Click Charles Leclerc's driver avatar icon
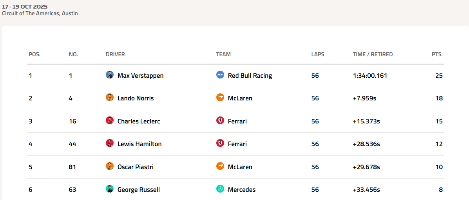The height and width of the screenshot is (200, 469). 110,121
